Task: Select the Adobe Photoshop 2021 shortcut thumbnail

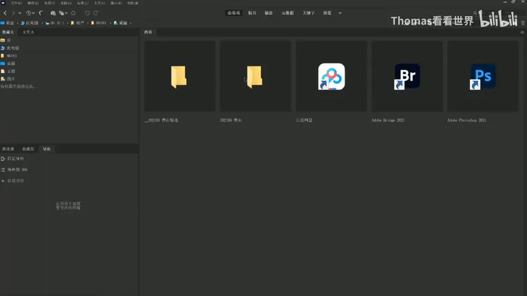Action: tap(483, 76)
